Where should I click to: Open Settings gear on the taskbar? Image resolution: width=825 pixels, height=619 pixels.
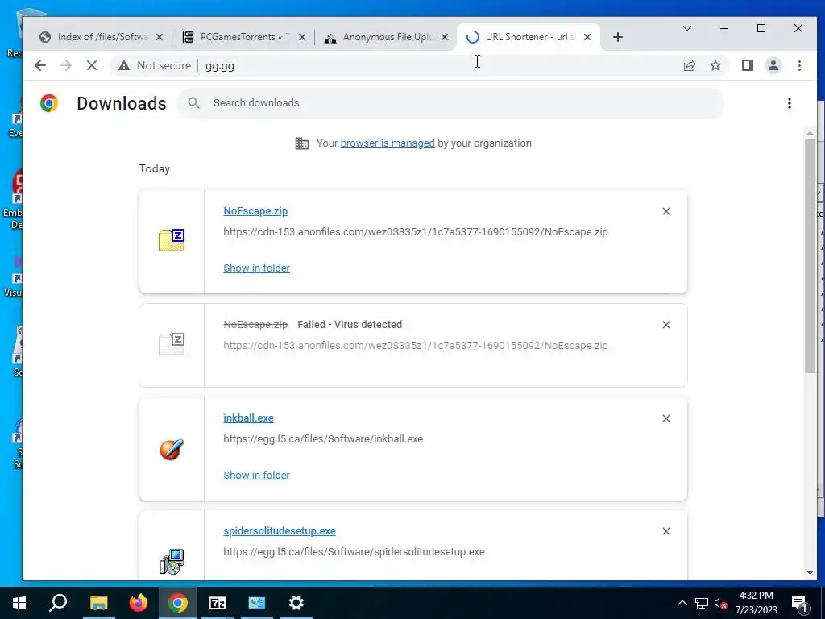(296, 603)
